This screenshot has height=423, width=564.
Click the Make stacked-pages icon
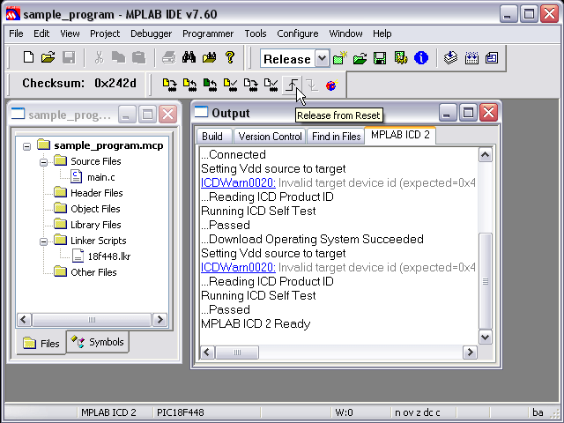[450, 58]
